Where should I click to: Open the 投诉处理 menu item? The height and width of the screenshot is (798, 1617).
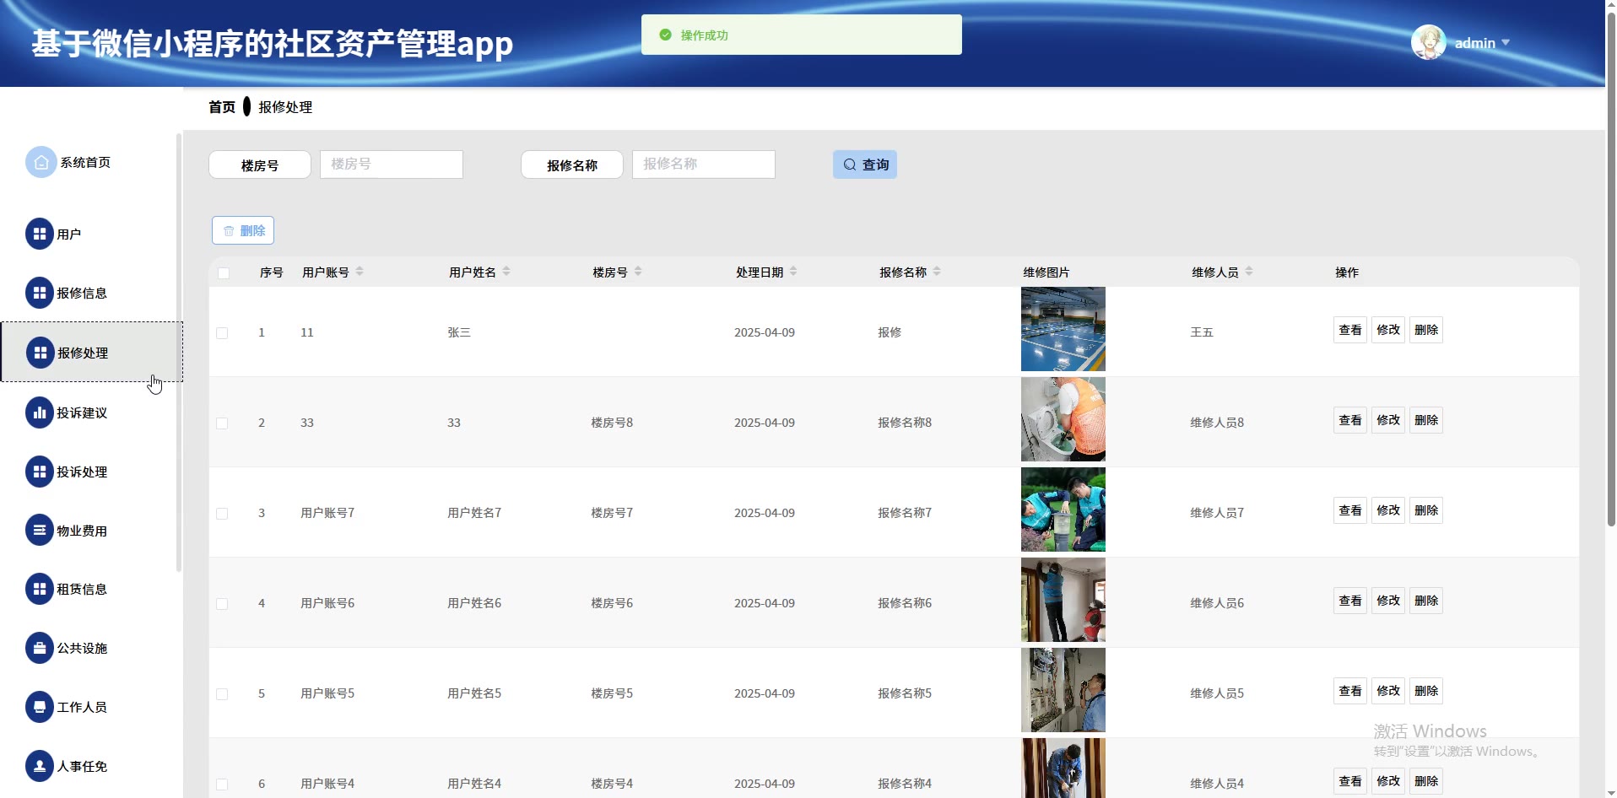pos(82,472)
